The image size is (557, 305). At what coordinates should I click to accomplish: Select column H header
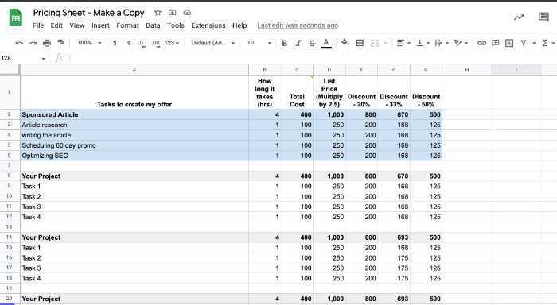point(467,70)
